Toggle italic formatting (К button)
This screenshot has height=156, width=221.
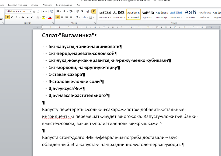coord(12,17)
